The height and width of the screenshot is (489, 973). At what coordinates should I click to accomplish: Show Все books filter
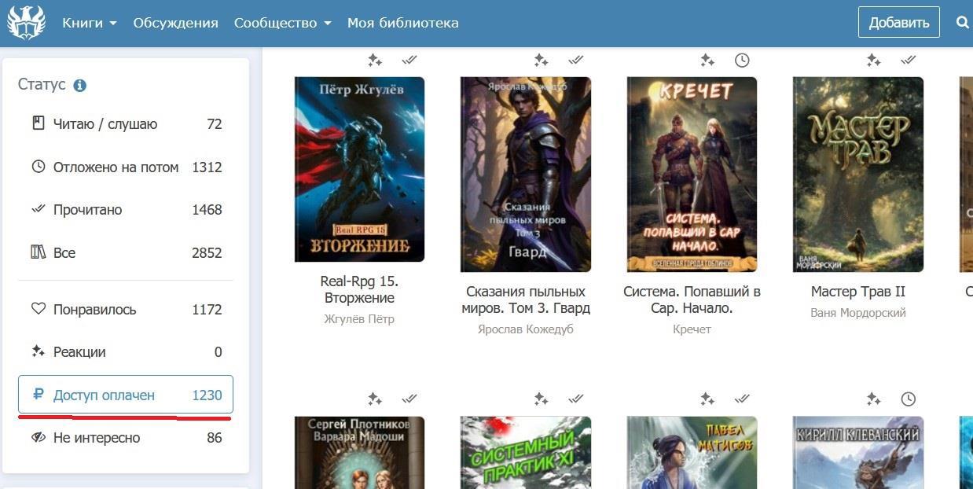coord(126,253)
